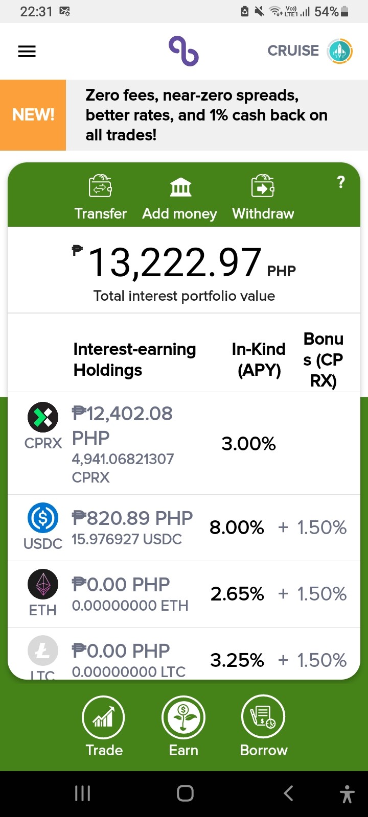The width and height of the screenshot is (368, 817).
Task: Open the question mark help
Action: tap(341, 182)
